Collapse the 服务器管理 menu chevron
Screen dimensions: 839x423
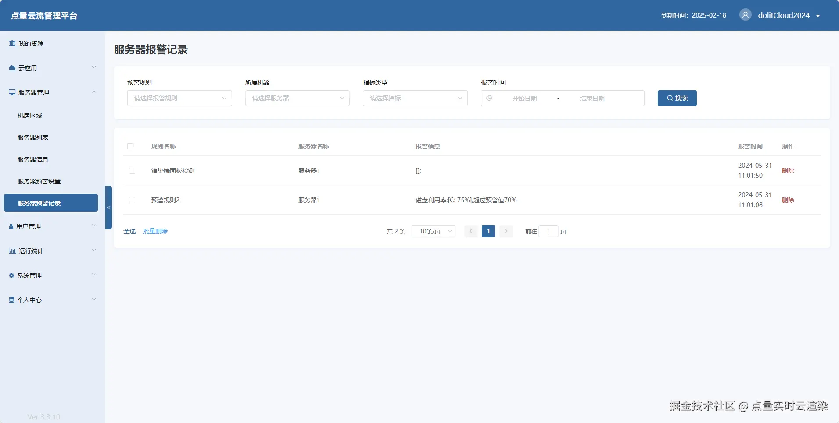point(93,92)
